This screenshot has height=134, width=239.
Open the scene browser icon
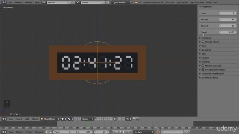pyautogui.click(x=78, y=3)
